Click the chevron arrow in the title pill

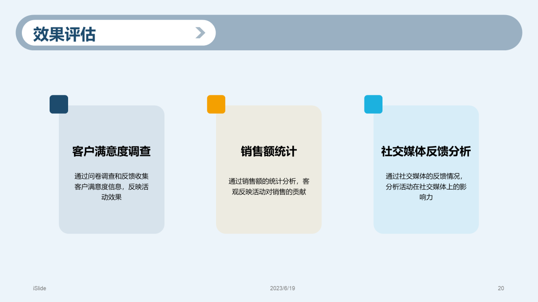[x=200, y=33]
